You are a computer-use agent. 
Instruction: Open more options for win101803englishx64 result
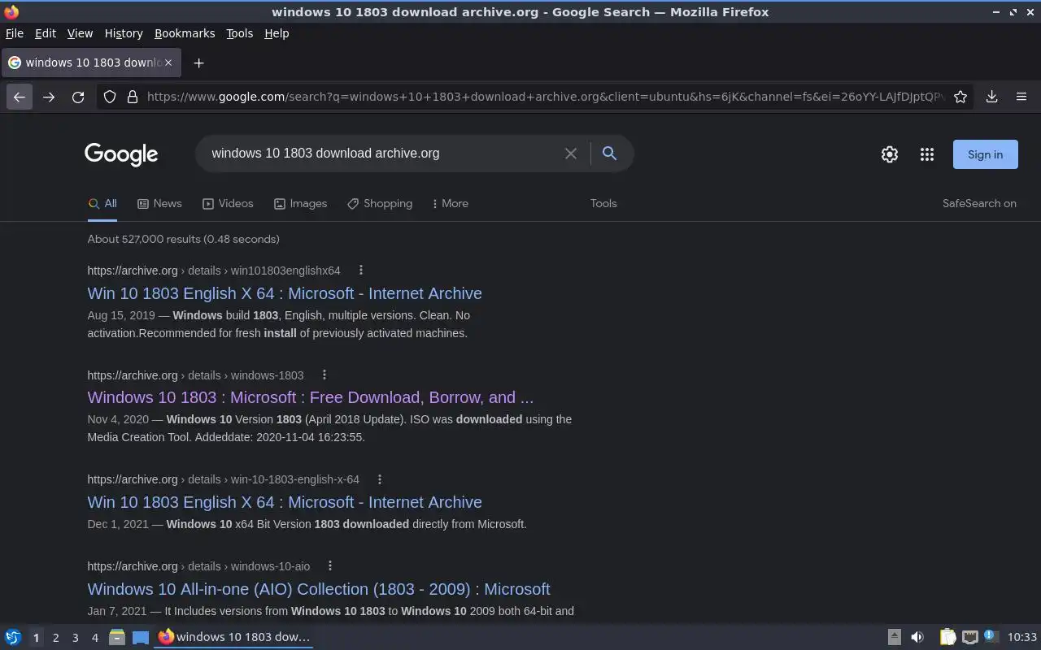pos(361,270)
